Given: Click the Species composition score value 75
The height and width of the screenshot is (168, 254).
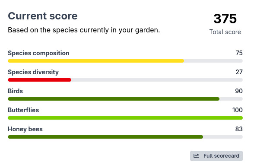Looking at the screenshot, I should [239, 53].
